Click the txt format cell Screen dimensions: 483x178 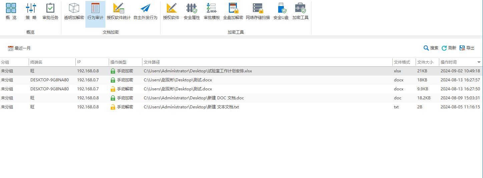[396, 107]
